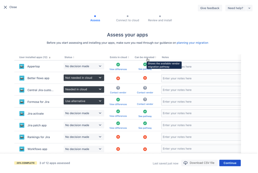The image size is (258, 173).
Task: Sort the list by the Exists in cloud column
Action: 119,57
